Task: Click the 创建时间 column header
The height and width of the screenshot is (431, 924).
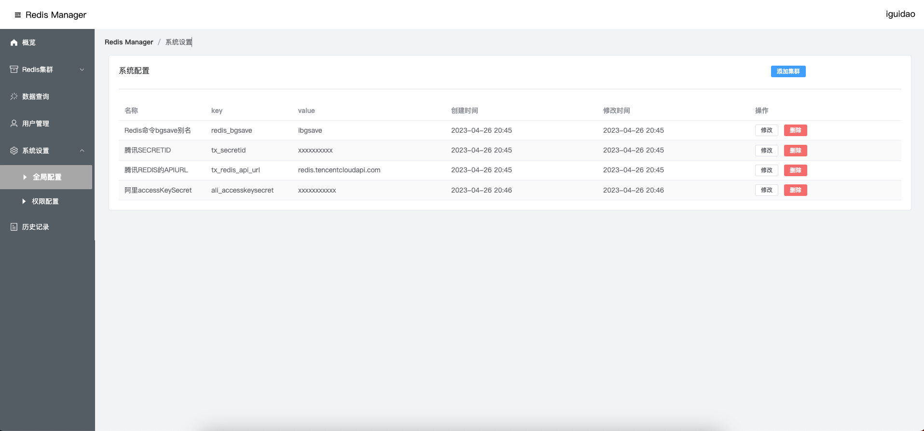Action: pyautogui.click(x=464, y=111)
